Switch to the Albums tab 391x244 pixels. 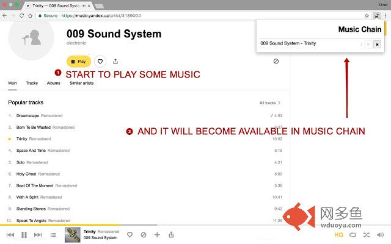click(54, 83)
